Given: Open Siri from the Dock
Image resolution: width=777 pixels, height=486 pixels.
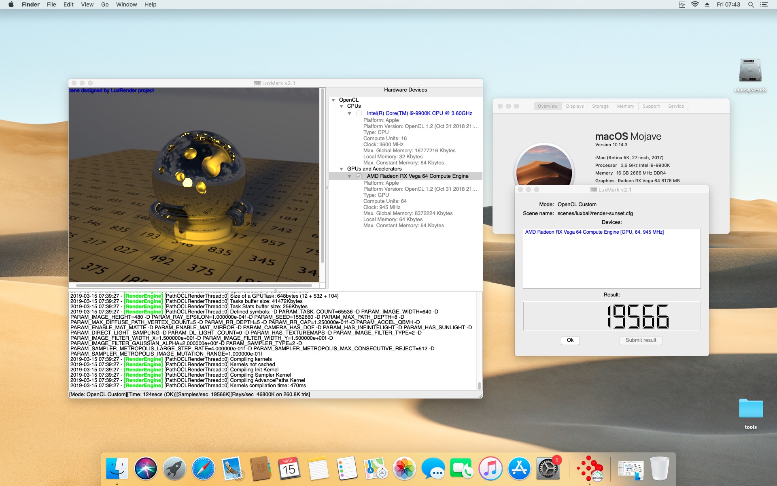Looking at the screenshot, I should [x=146, y=469].
